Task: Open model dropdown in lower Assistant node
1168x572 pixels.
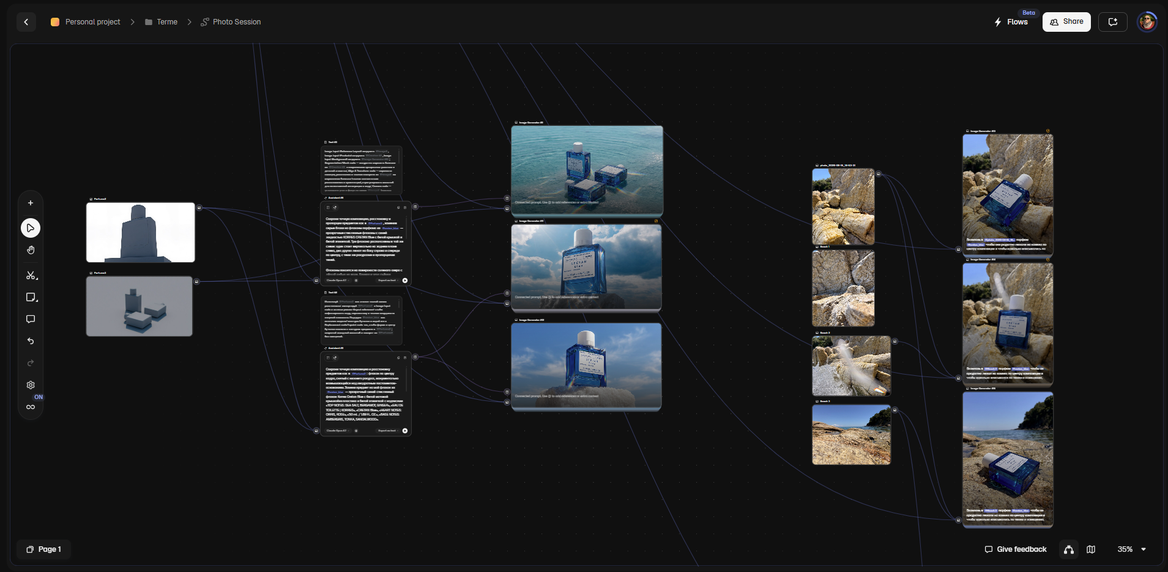Action: click(x=338, y=431)
